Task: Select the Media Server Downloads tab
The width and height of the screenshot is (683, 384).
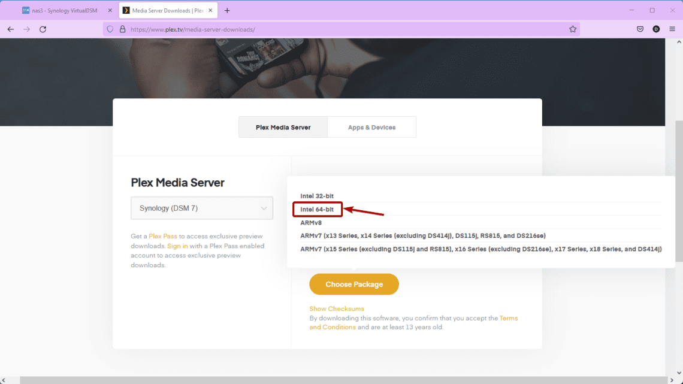Action: [x=168, y=10]
